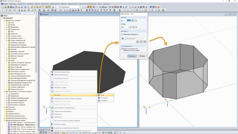This screenshot has height=134, width=238.
Task: Expand the Поверхности tree node
Action: coord(7,29)
